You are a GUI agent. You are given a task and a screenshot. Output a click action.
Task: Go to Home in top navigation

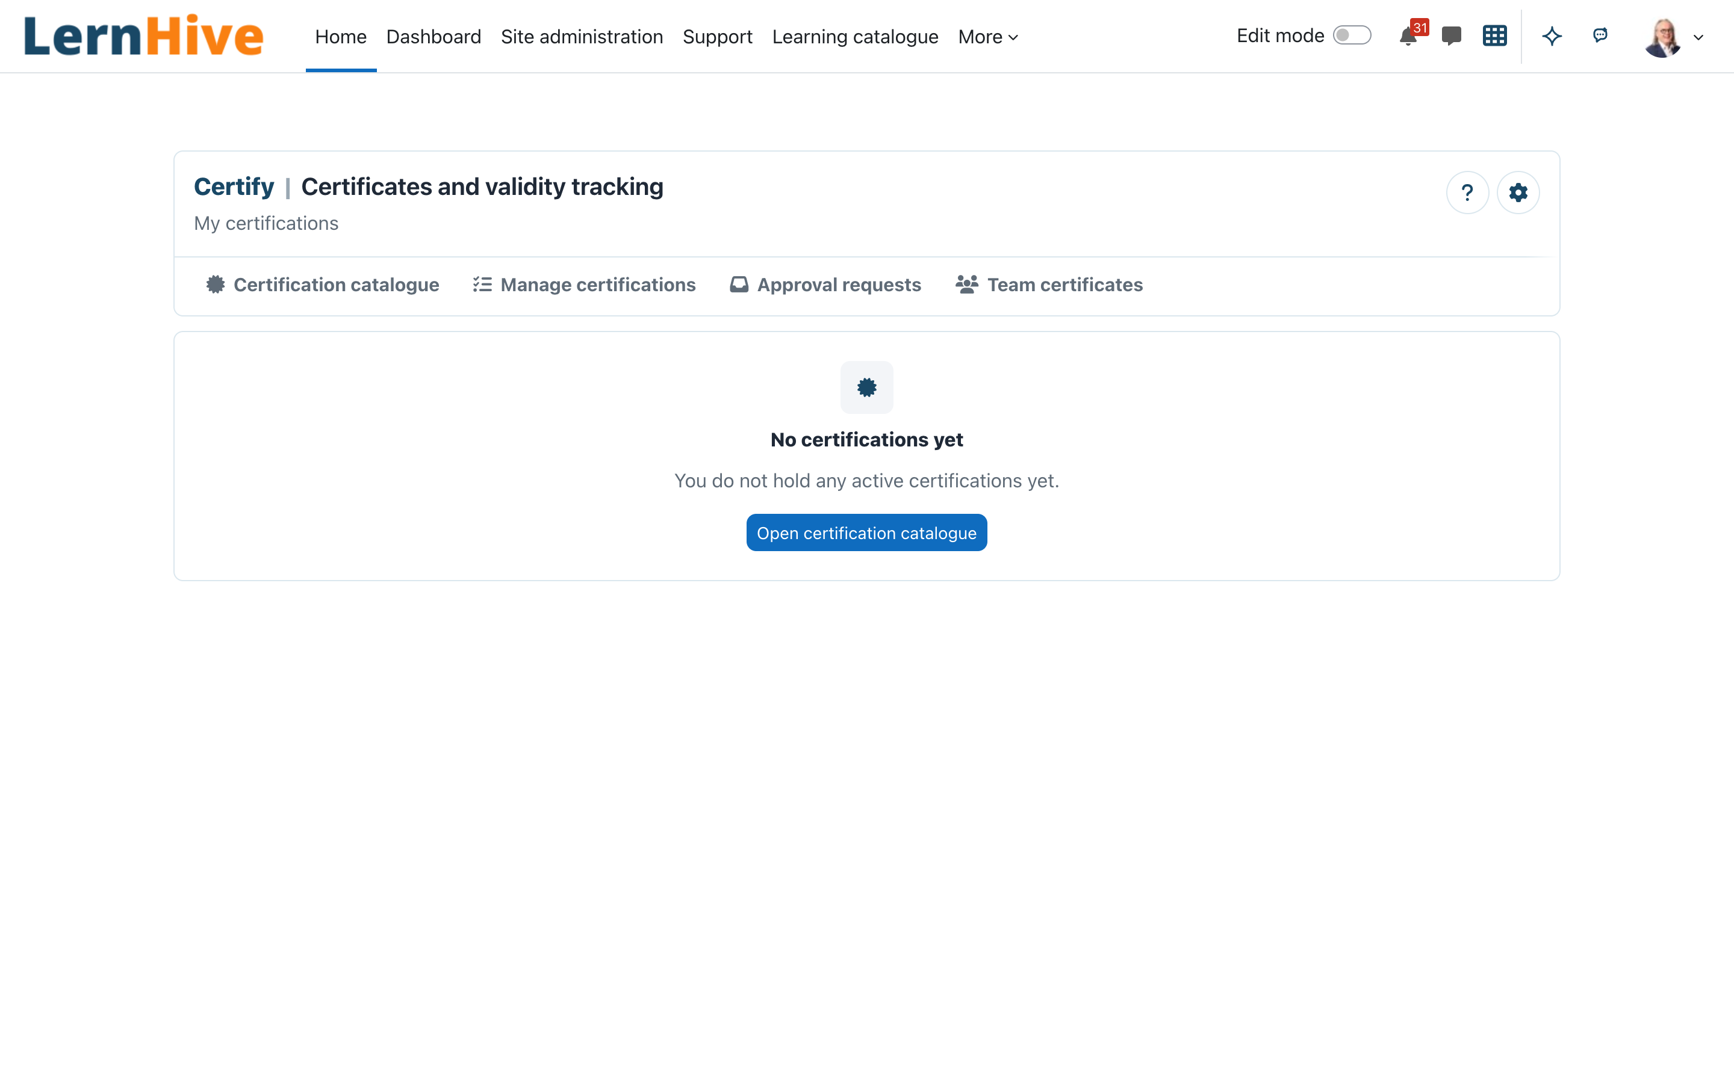click(341, 37)
